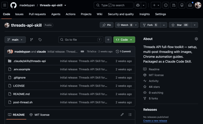The image size is (203, 124).
Task: Select the README tab below file list
Action: pyautogui.click(x=16, y=115)
